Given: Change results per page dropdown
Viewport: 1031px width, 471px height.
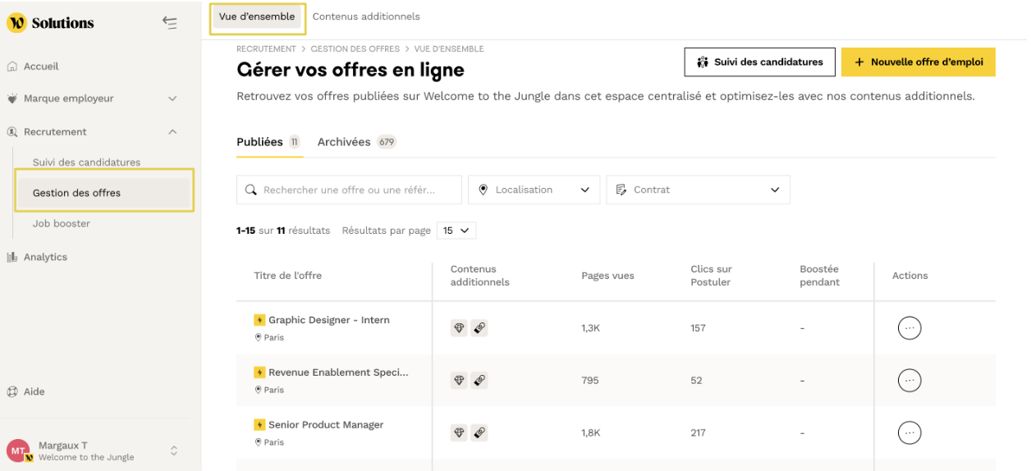Looking at the screenshot, I should coord(456,231).
